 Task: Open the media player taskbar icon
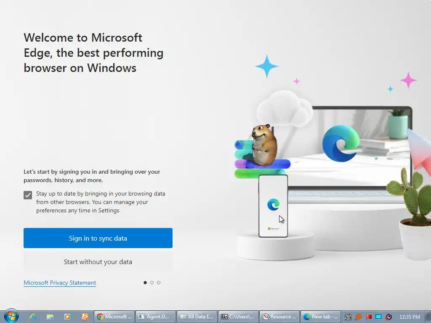point(67,317)
